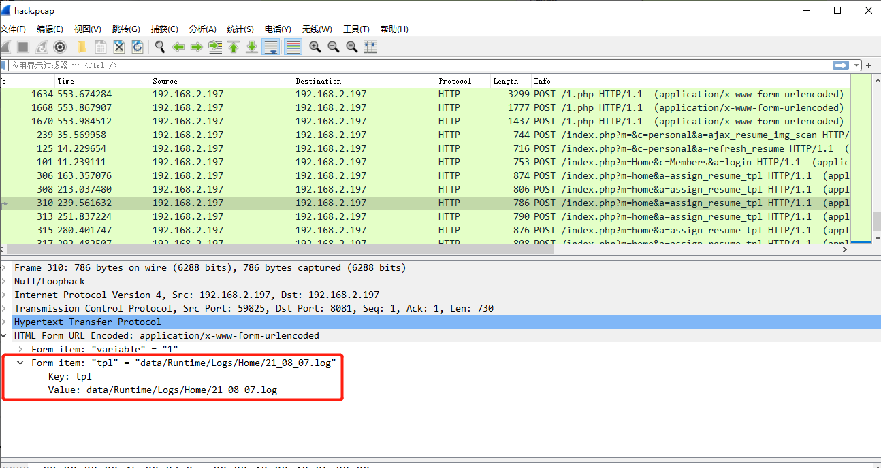Select packet 313 with length 790
881x468 pixels.
[426, 216]
